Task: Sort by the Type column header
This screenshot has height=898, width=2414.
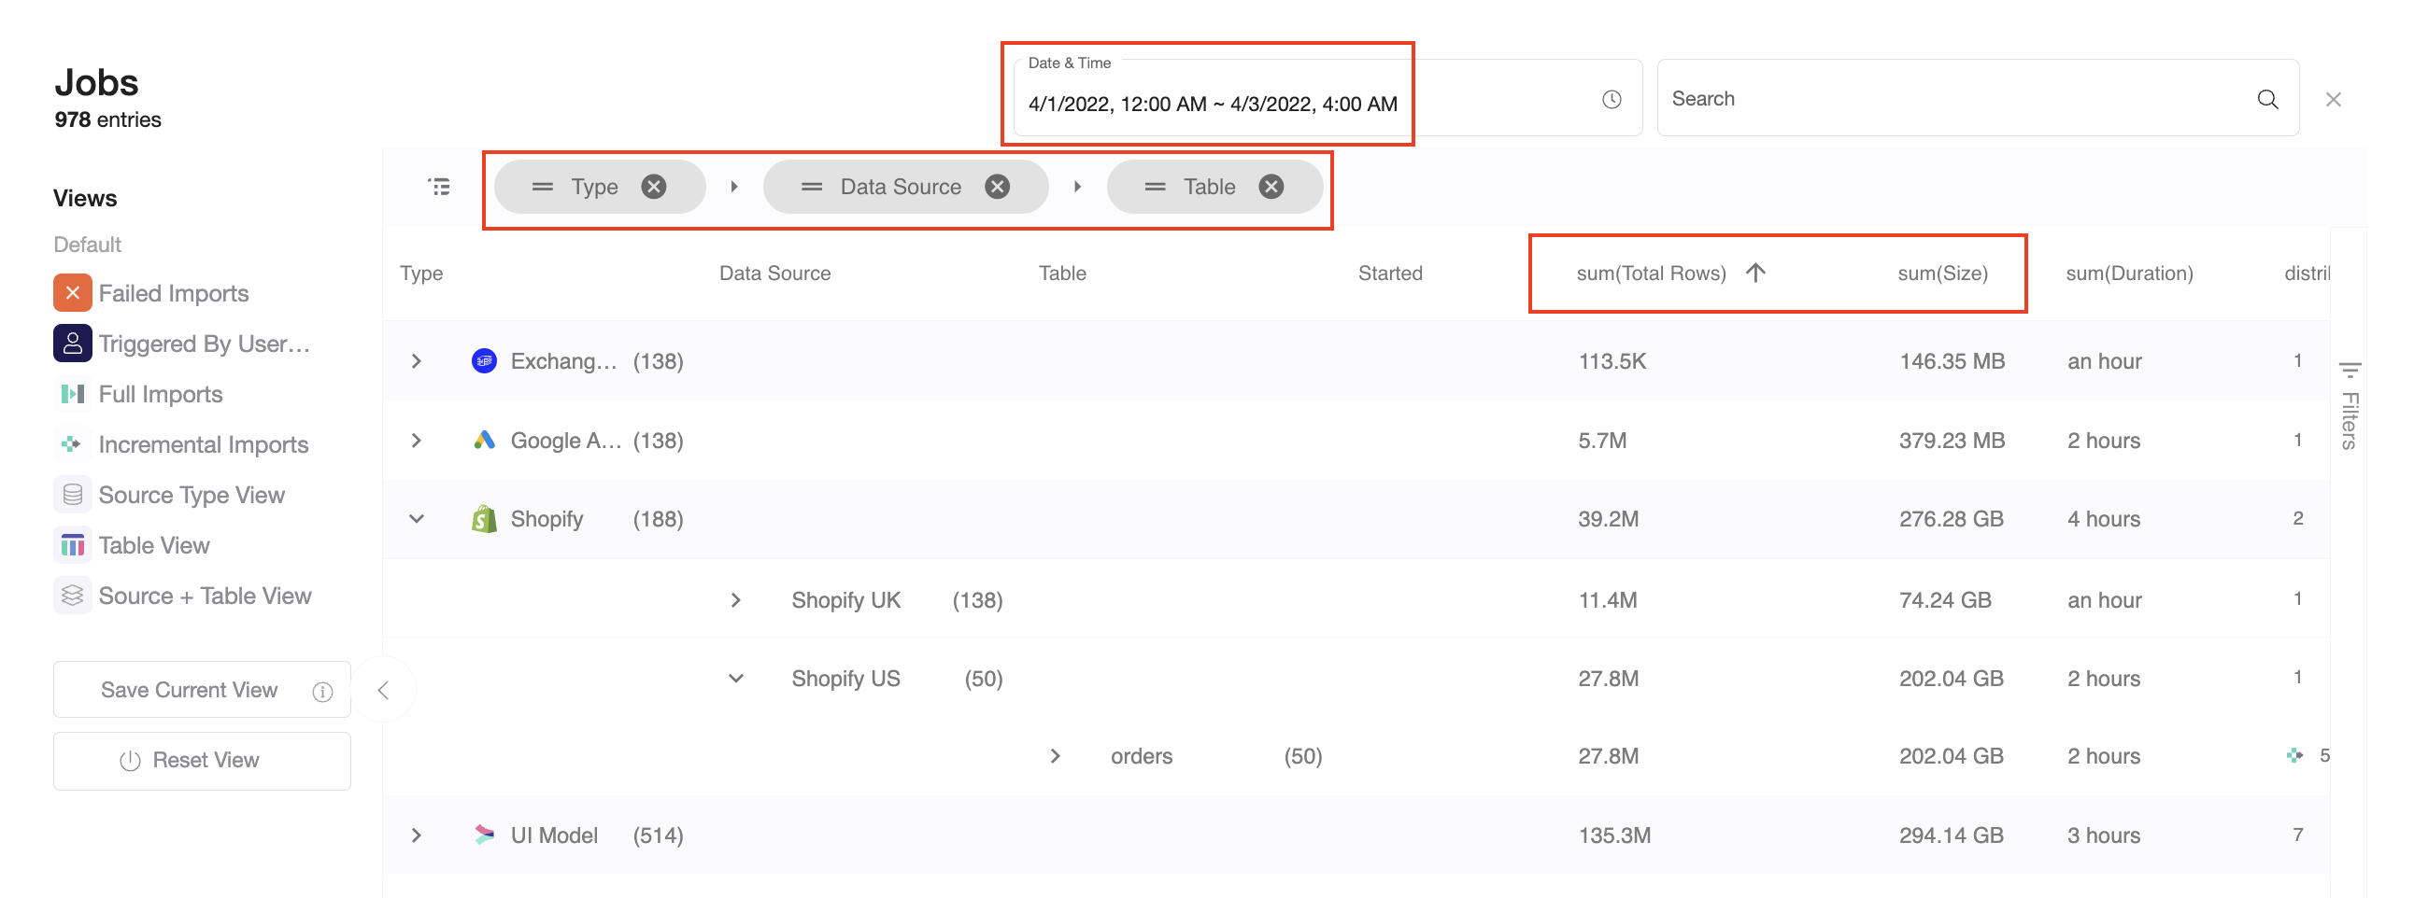Action: [x=421, y=273]
